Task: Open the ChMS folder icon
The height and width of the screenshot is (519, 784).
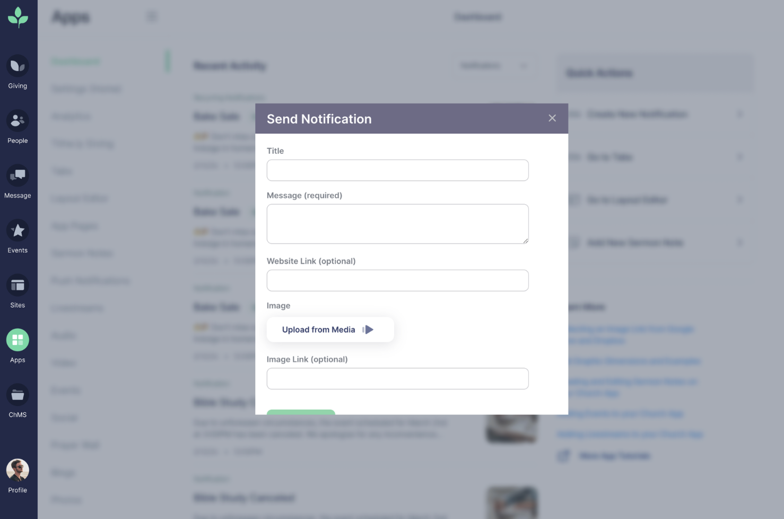Action: click(x=18, y=395)
